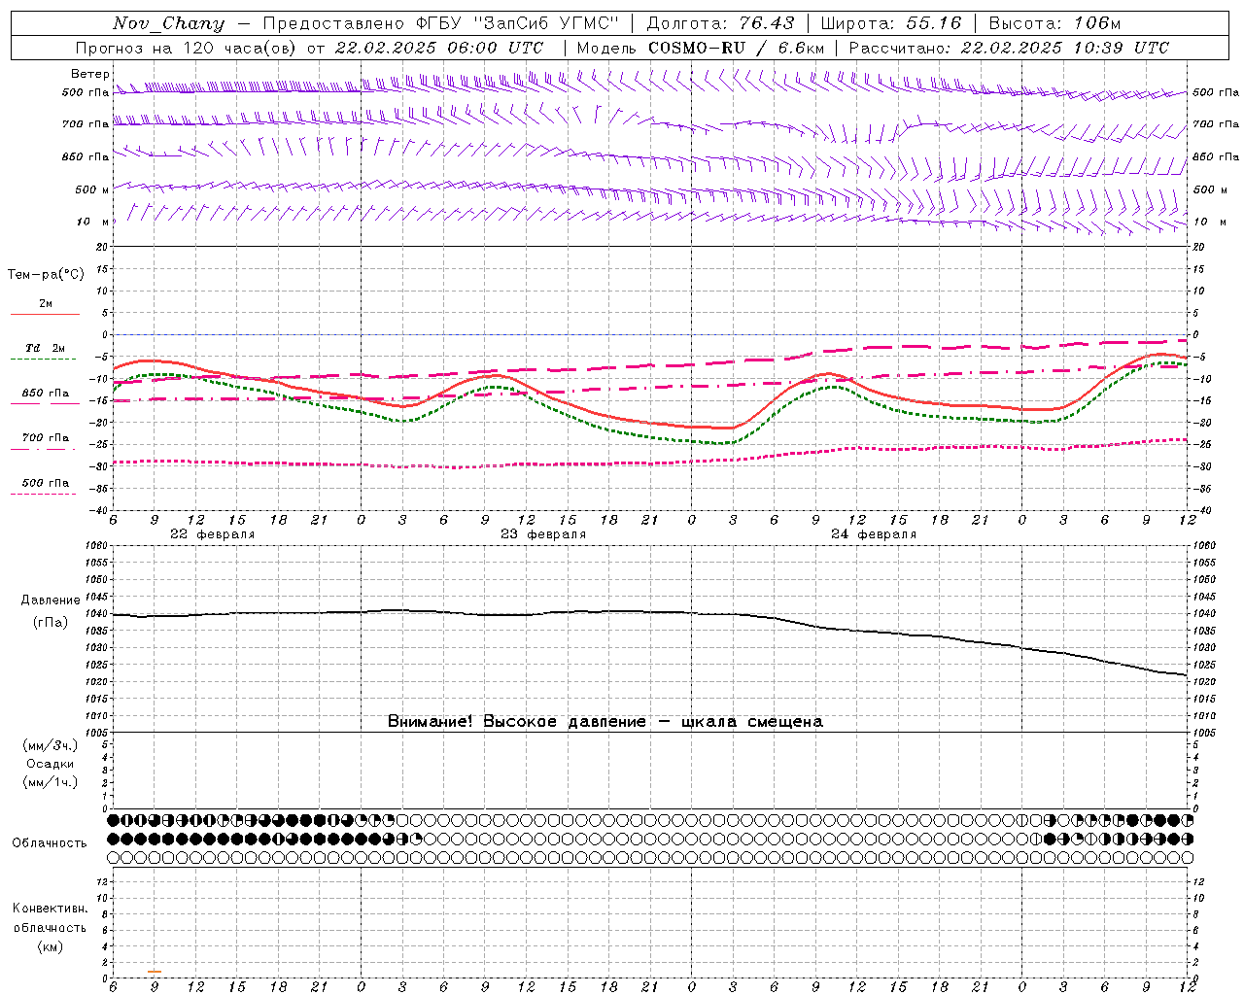Click the Внимание! Высокое давление warning text
This screenshot has height=995, width=1244.
(x=605, y=721)
